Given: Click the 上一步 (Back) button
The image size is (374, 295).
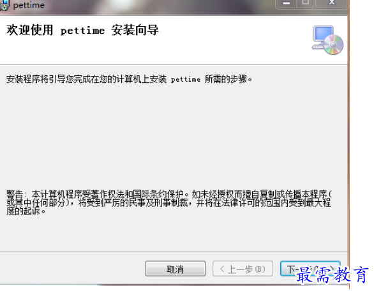Looking at the screenshot, I should point(243,269).
